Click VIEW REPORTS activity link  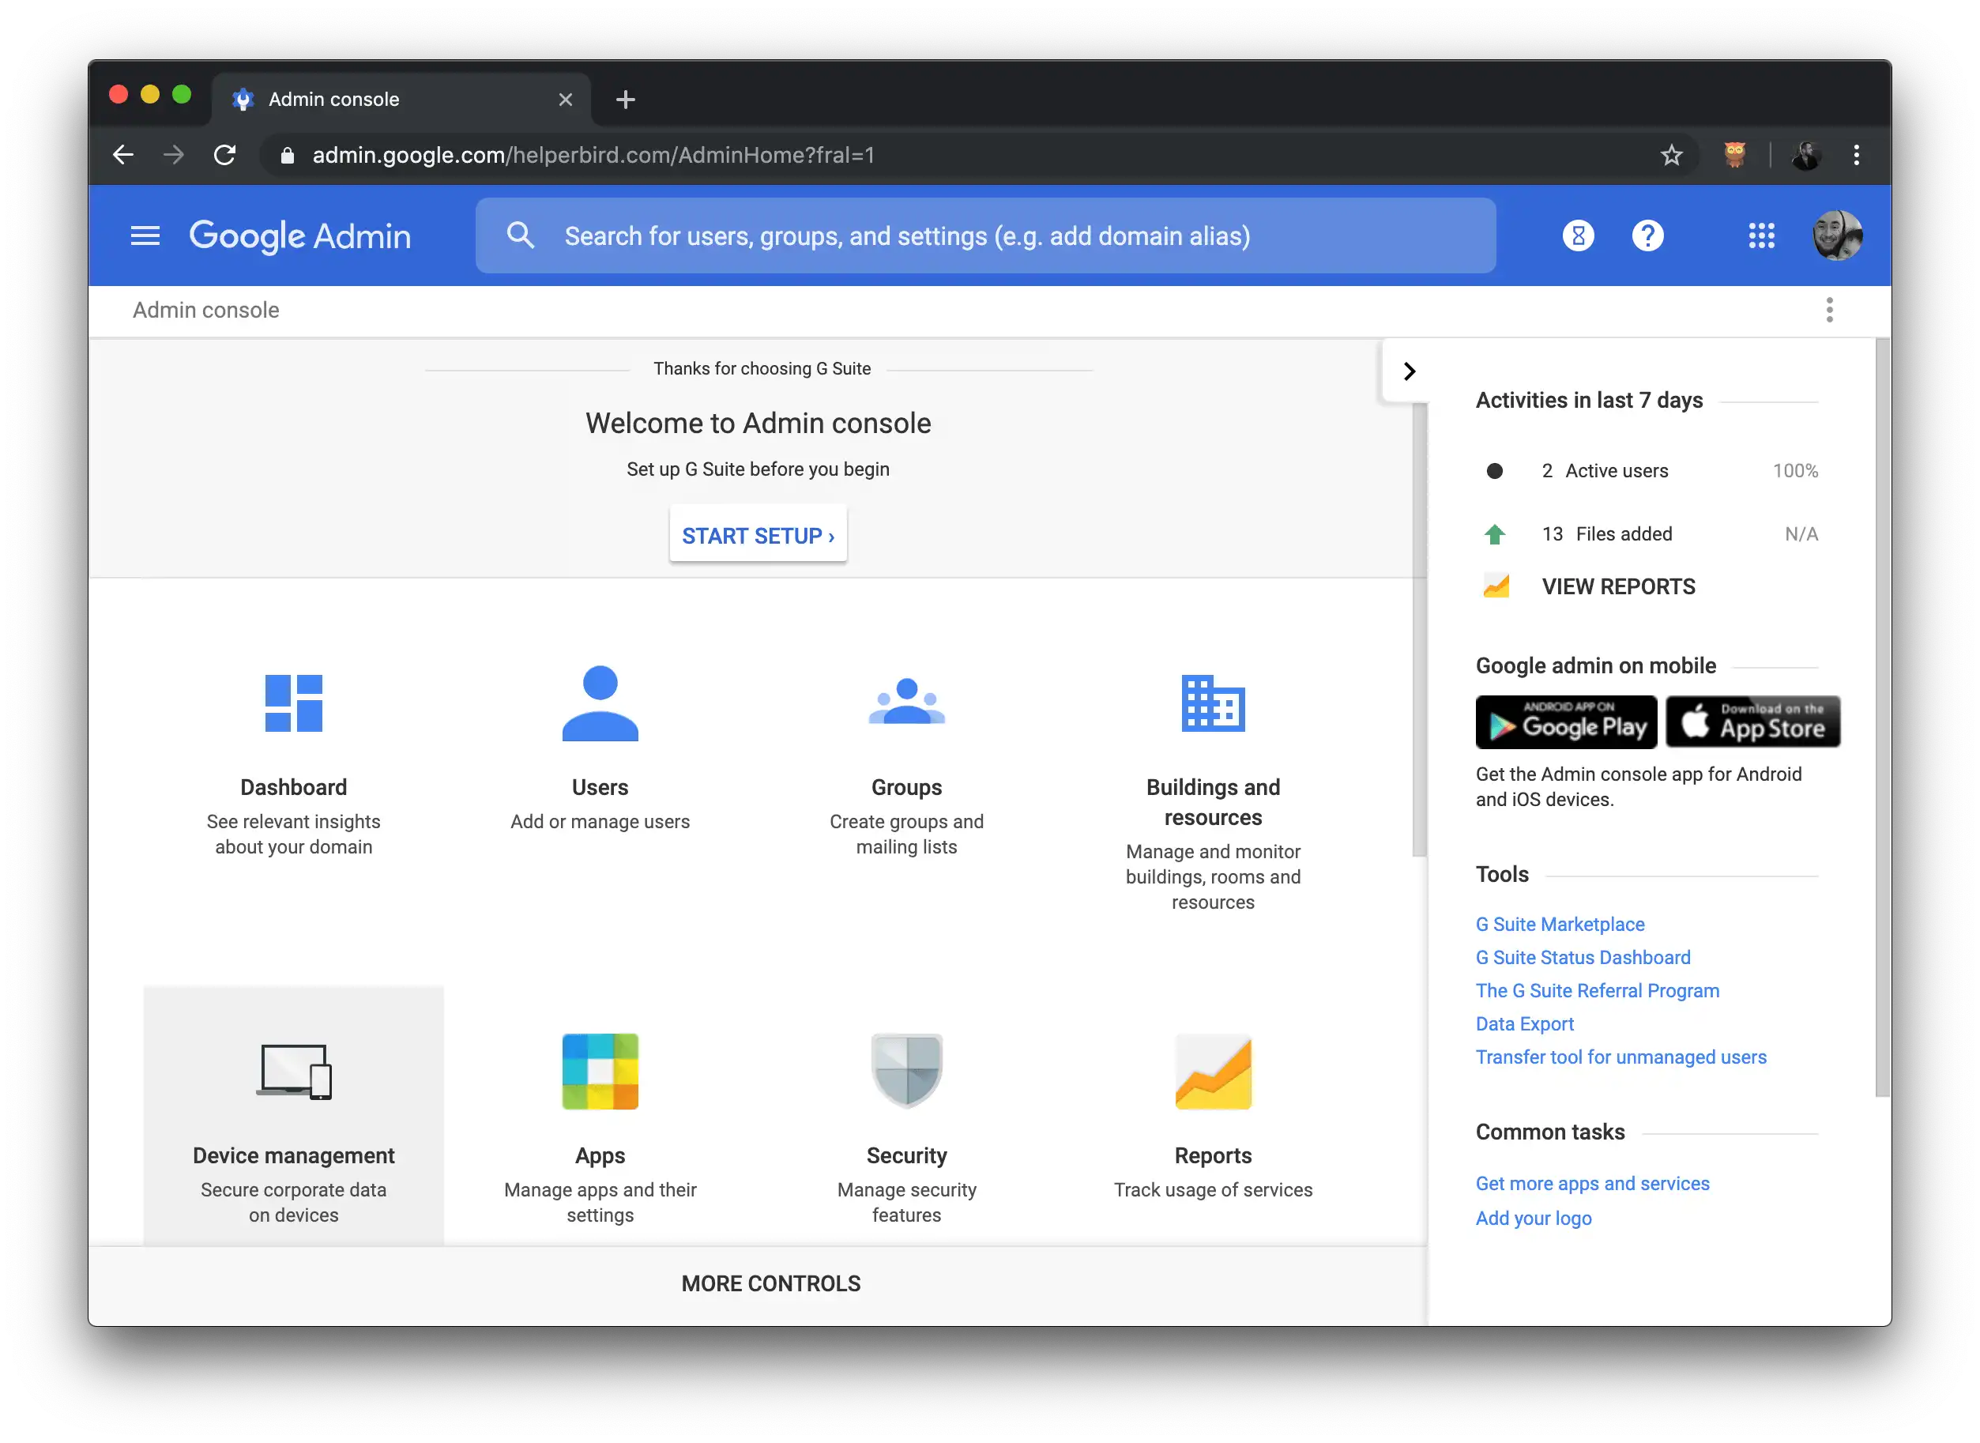1619,586
